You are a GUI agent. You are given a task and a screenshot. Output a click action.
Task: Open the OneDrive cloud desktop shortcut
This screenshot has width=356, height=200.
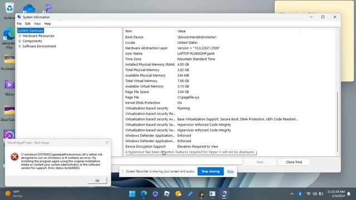29,9
